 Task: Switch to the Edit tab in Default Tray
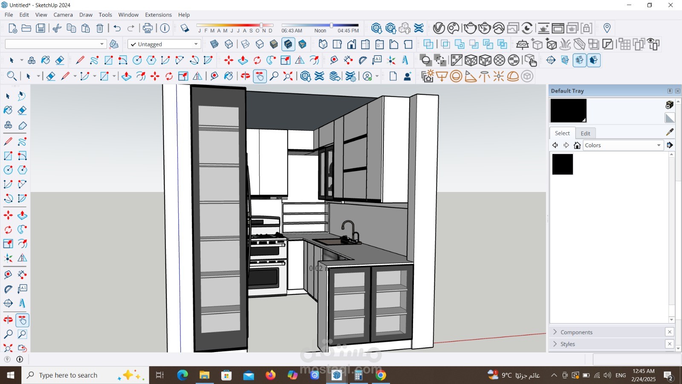tap(585, 134)
